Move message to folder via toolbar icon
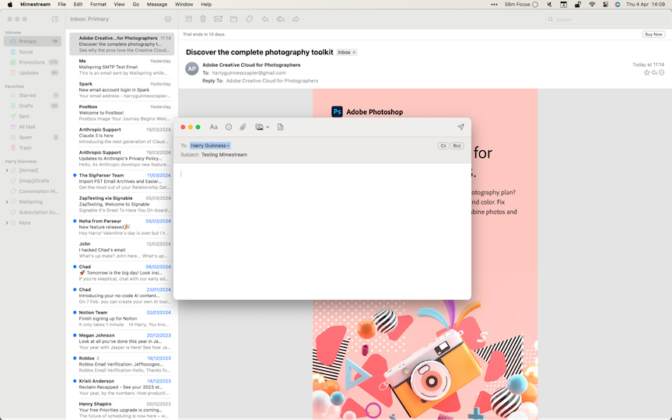Screen dimensions: 672x420 click(x=233, y=19)
